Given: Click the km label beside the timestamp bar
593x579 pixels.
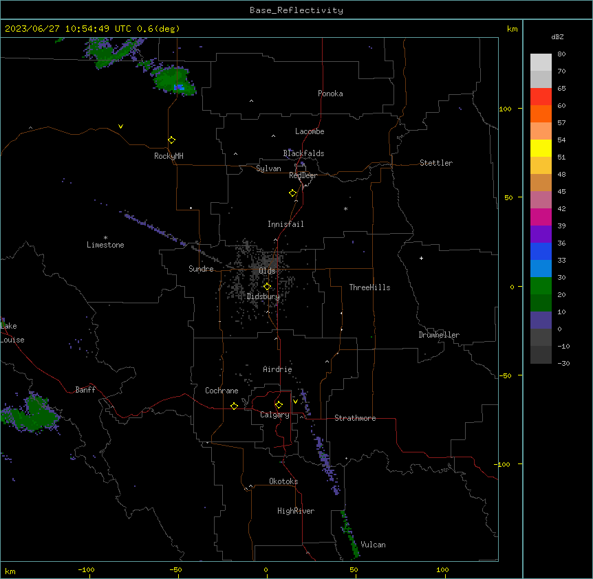Looking at the screenshot, I should coord(512,29).
